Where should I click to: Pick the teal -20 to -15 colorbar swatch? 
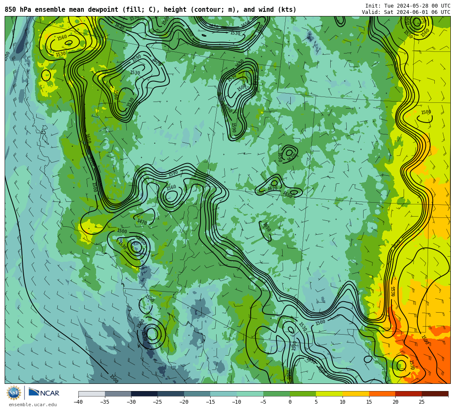click(x=197, y=394)
